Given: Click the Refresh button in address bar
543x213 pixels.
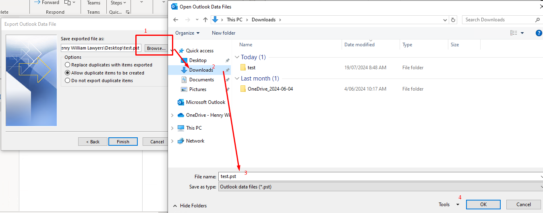Looking at the screenshot, I should (x=454, y=20).
